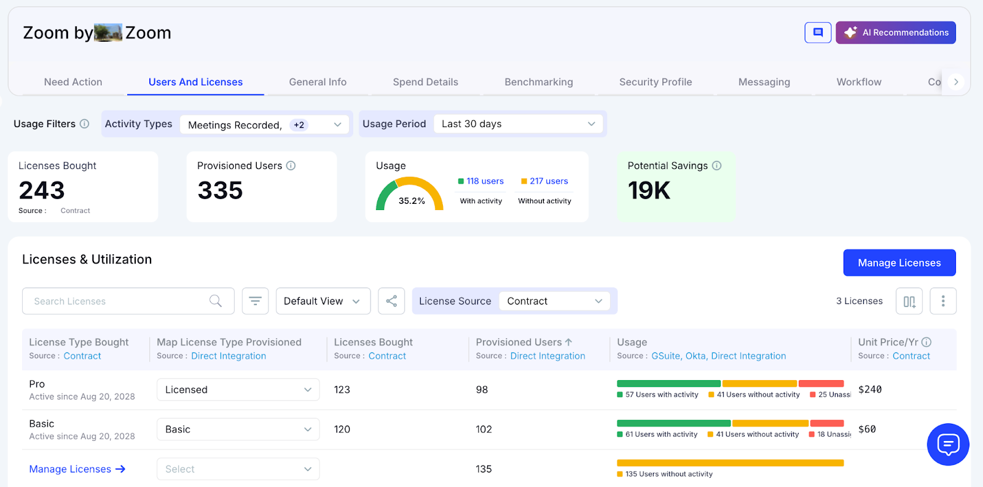Screen dimensions: 983x487
Task: Click the 19K Potential Savings value
Action: (x=649, y=190)
